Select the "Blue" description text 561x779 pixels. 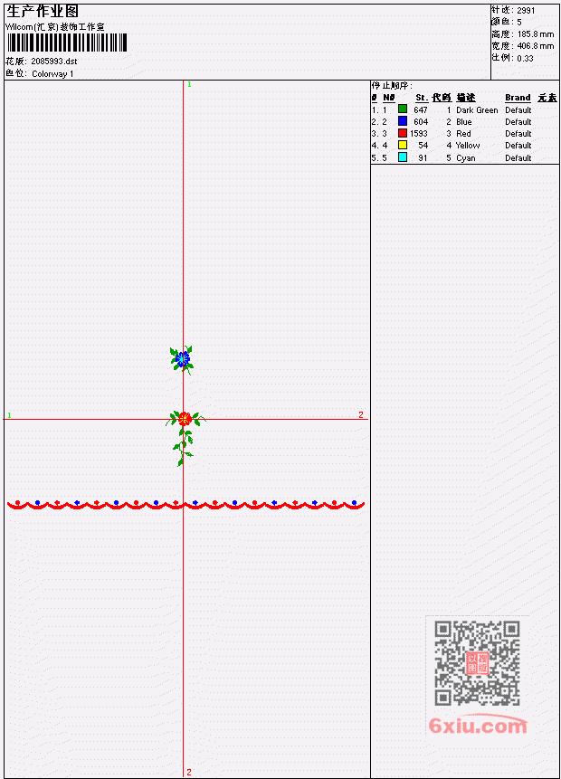[463, 122]
